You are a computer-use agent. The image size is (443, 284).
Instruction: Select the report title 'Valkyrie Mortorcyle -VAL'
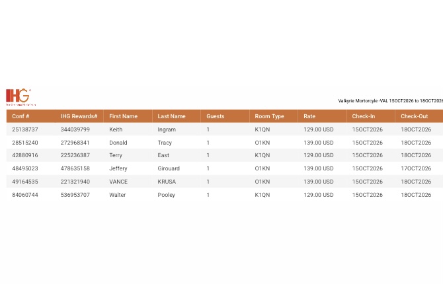click(363, 101)
